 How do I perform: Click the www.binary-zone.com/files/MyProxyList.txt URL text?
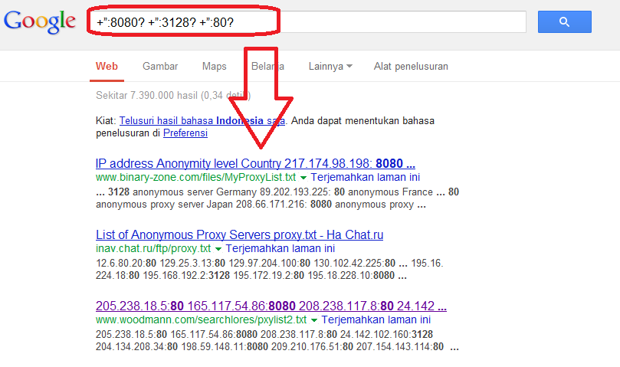[x=195, y=177]
